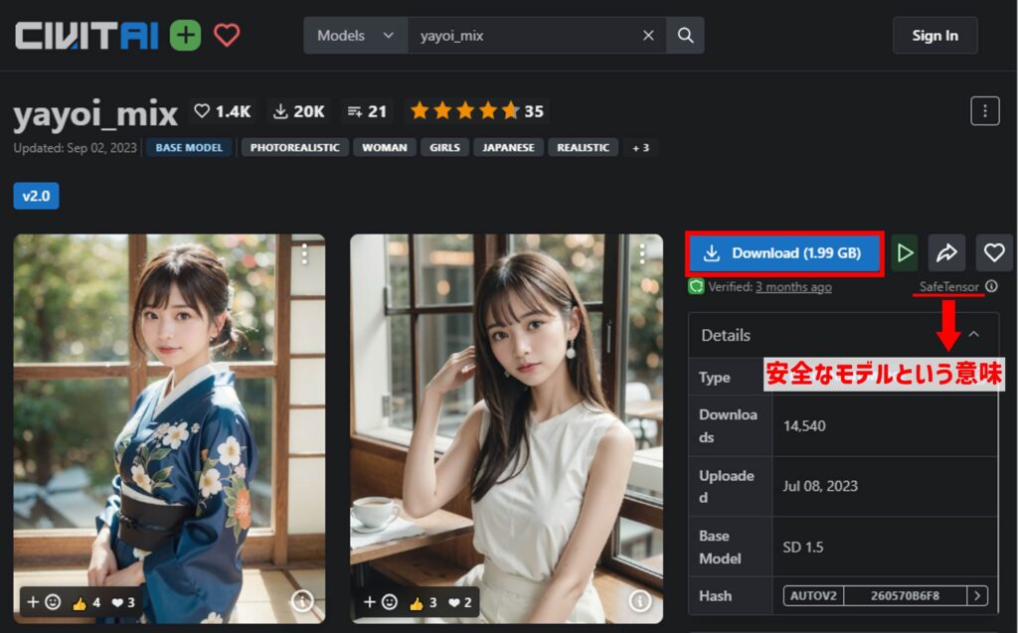The height and width of the screenshot is (633, 1018).
Task: Like the model with heart button
Action: coord(993,253)
